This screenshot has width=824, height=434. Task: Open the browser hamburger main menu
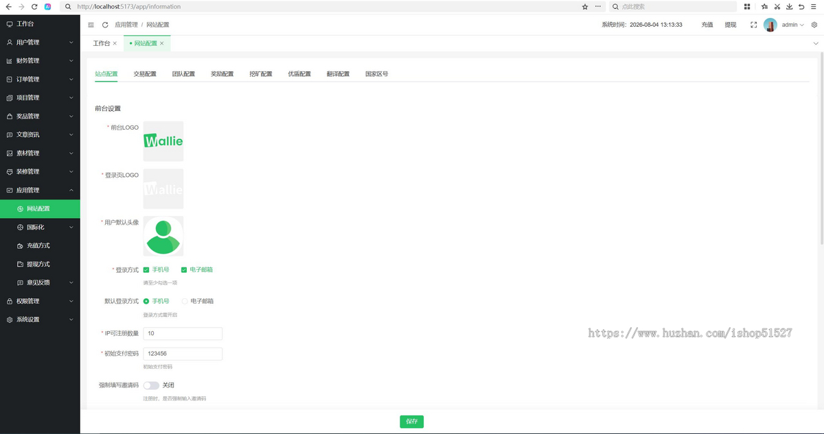814,7
